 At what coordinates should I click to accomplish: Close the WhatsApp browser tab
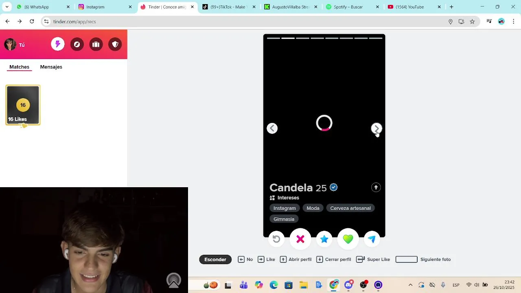pos(68,7)
